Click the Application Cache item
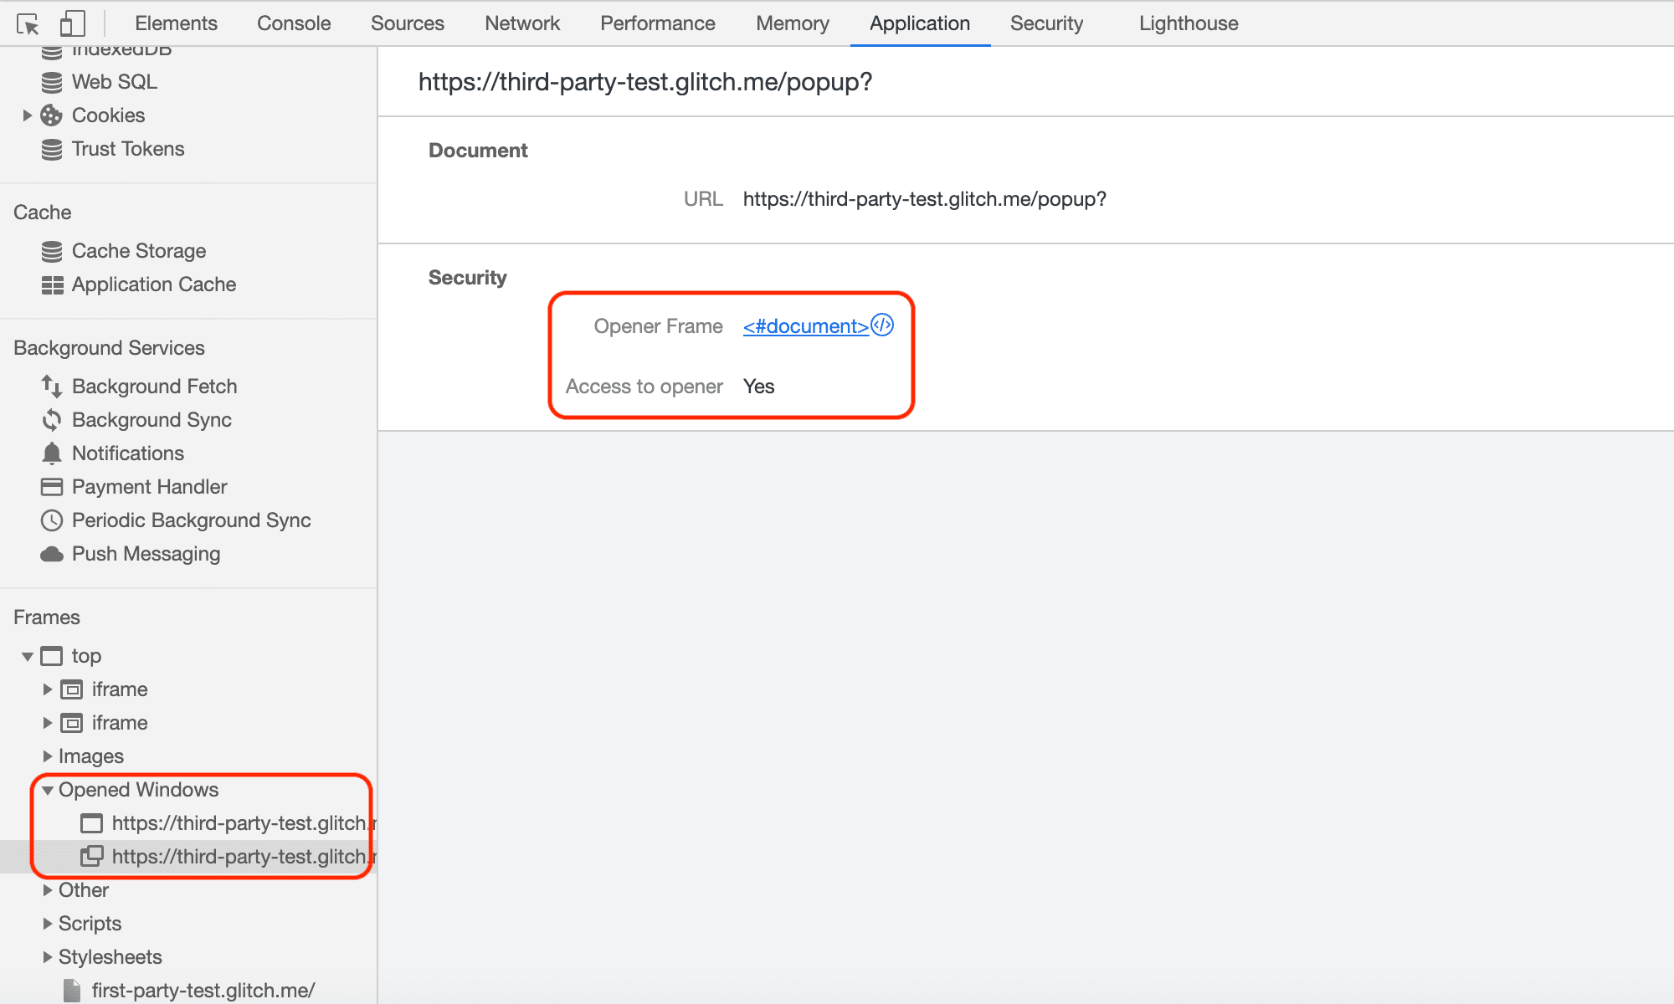1674x1004 pixels. [x=153, y=284]
